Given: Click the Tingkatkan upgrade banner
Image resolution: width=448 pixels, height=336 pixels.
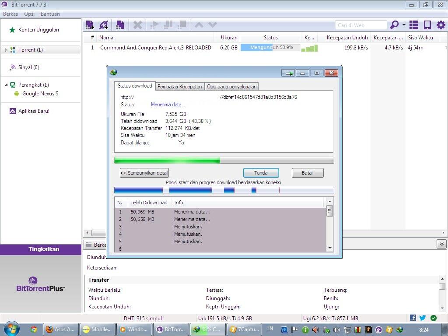Looking at the screenshot, I should 41,249.
